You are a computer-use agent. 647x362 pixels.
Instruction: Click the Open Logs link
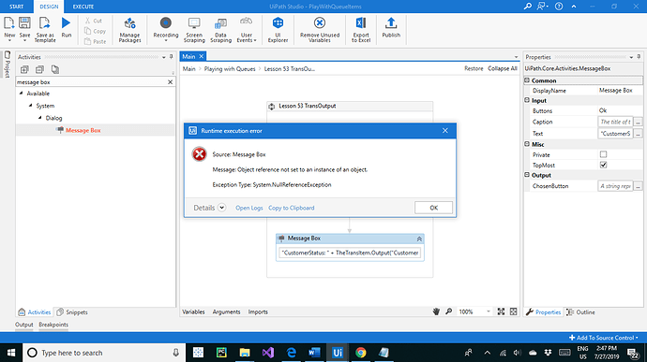pyautogui.click(x=249, y=208)
